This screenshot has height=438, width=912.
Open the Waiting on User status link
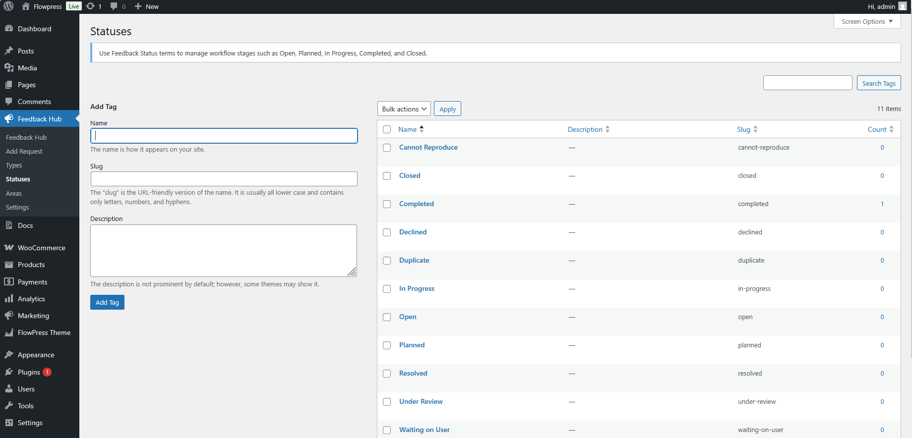[x=425, y=430]
